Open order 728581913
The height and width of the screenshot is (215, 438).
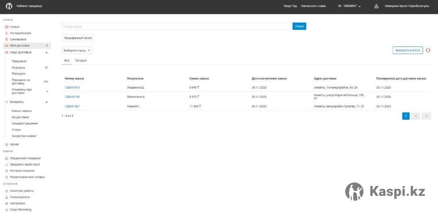tap(72, 88)
